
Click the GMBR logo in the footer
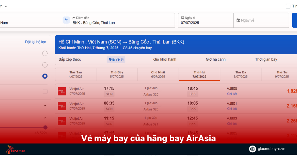(x=16, y=150)
